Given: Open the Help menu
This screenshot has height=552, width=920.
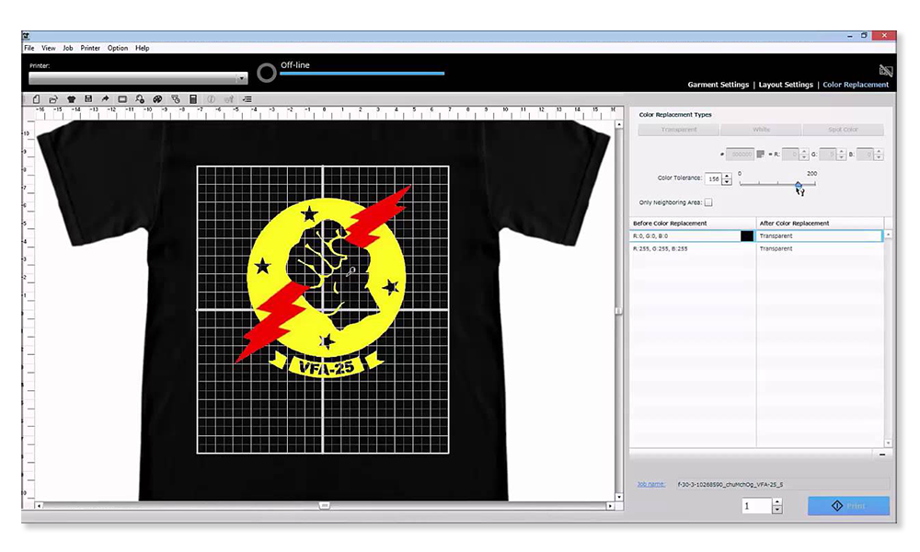Looking at the screenshot, I should click(143, 48).
